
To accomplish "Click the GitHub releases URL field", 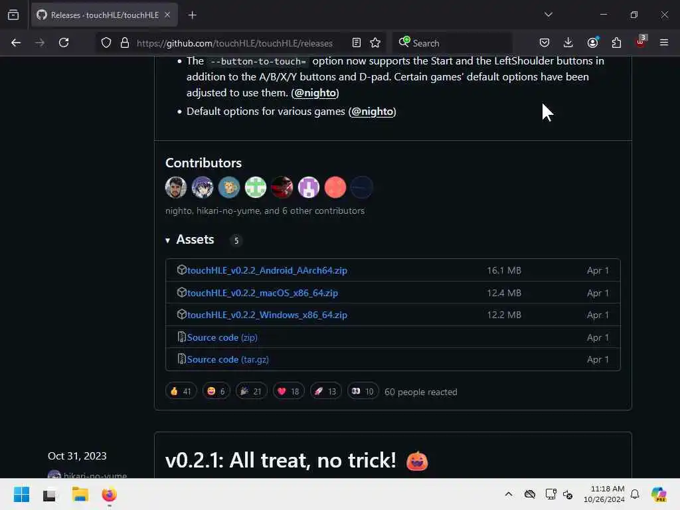I will point(234,43).
